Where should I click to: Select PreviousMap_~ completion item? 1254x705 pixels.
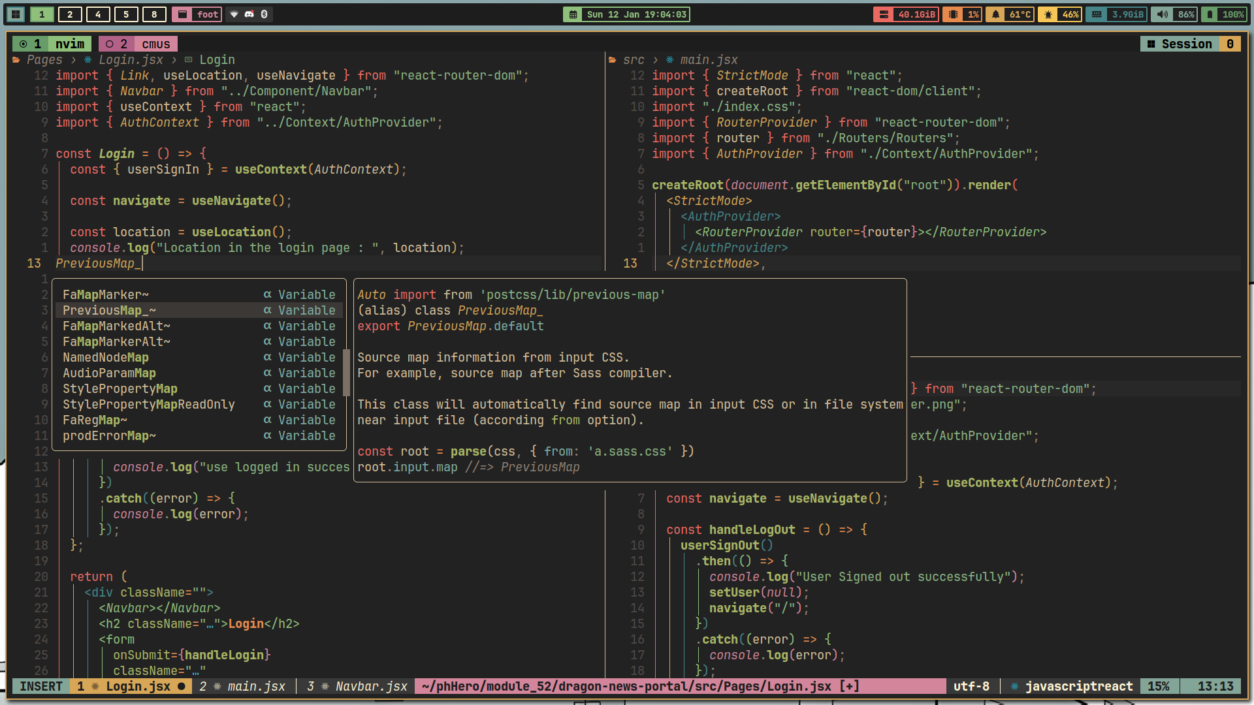(199, 311)
